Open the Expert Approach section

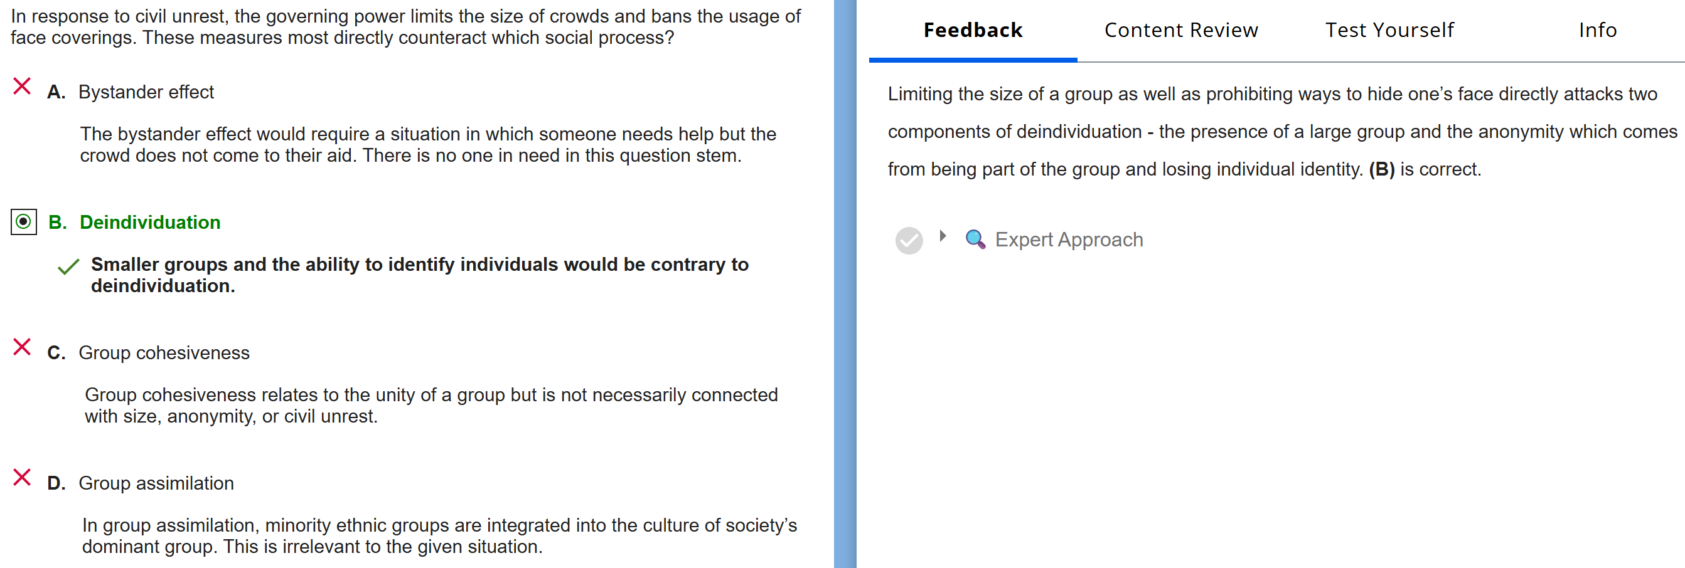pyautogui.click(x=1068, y=240)
